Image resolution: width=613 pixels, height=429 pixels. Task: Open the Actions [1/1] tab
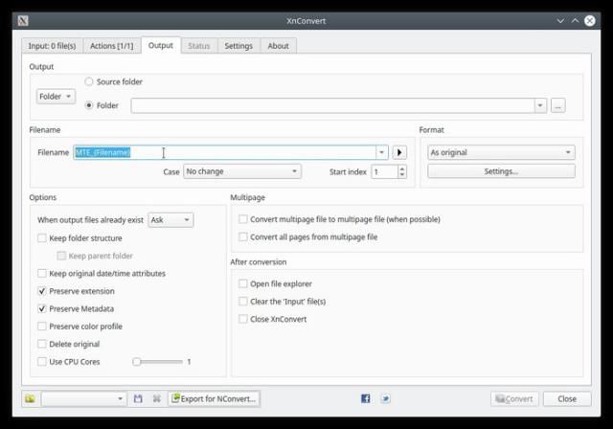point(111,45)
